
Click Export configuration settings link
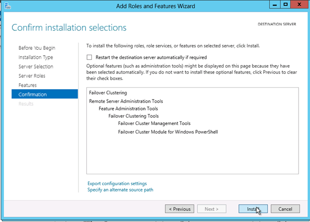coord(117,184)
